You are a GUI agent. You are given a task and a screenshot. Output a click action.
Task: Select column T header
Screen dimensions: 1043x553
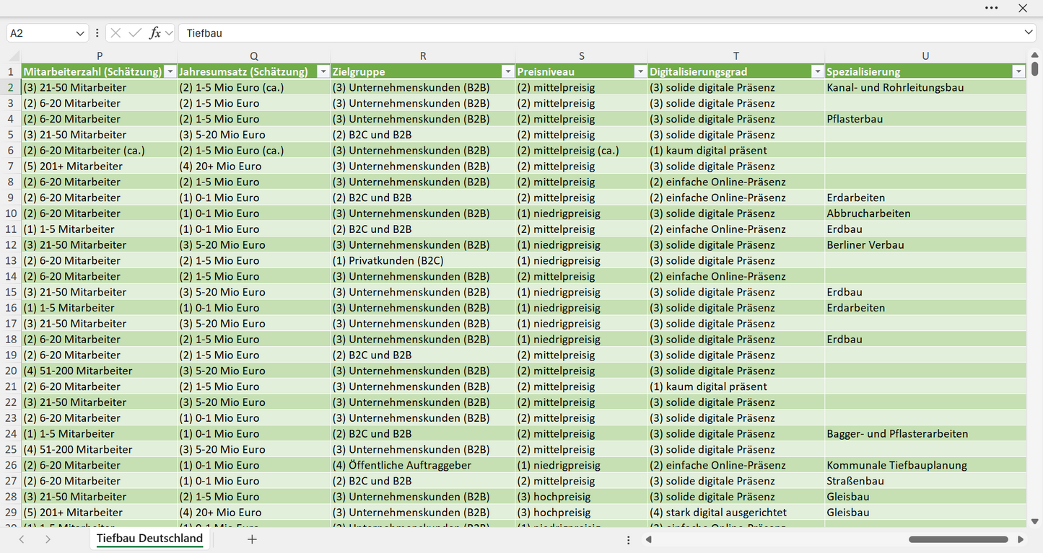click(x=736, y=56)
